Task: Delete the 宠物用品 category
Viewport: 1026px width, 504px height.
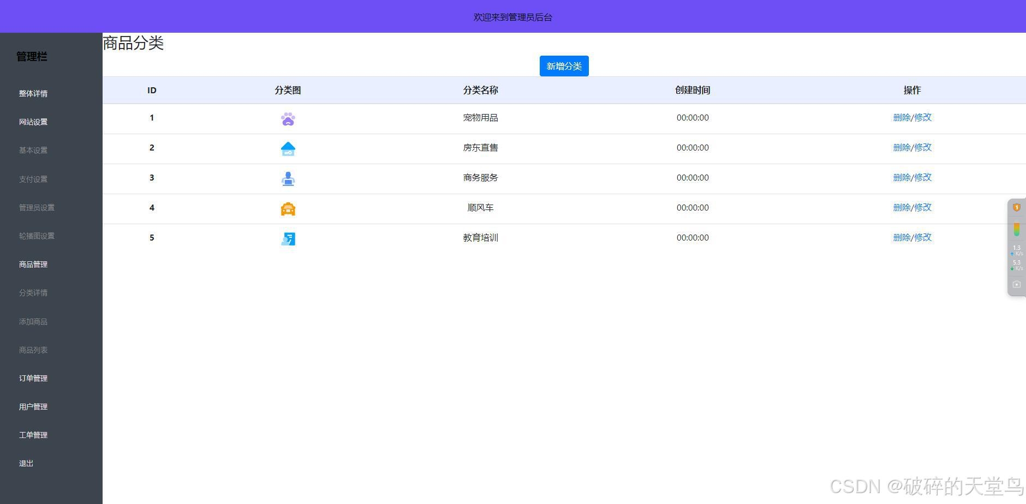Action: [x=902, y=117]
